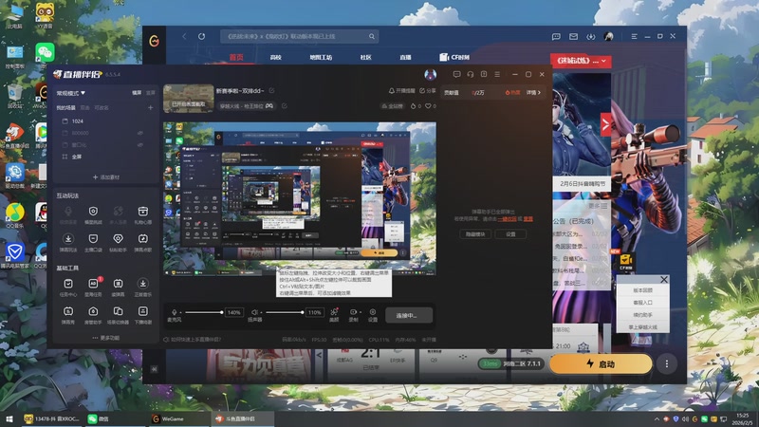Open WeGame three-dot more options button
The width and height of the screenshot is (759, 427).
667,364
